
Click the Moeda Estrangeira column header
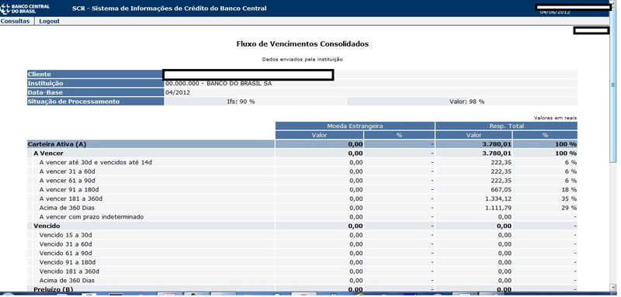click(356, 126)
